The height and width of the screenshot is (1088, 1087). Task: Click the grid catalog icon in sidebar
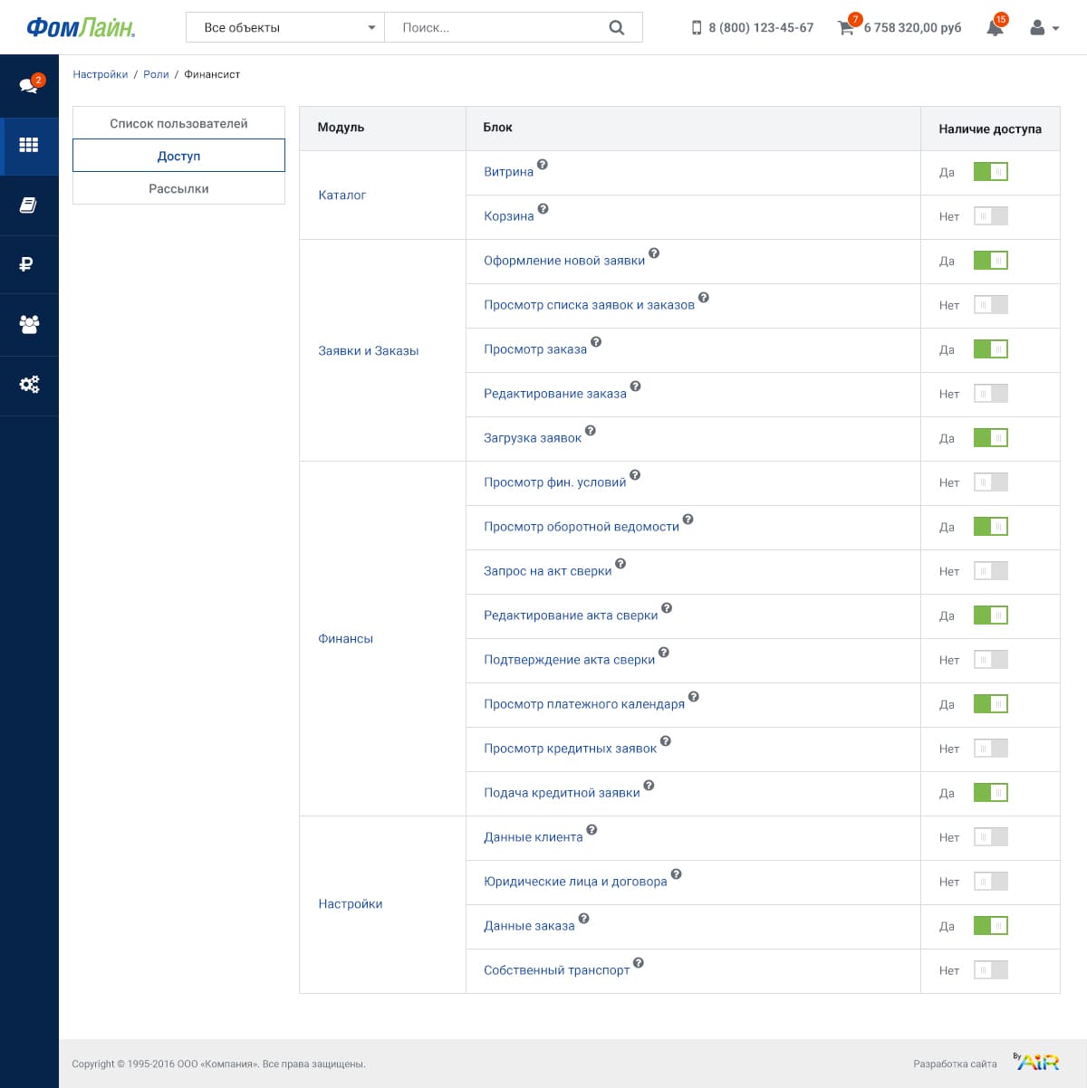(29, 145)
